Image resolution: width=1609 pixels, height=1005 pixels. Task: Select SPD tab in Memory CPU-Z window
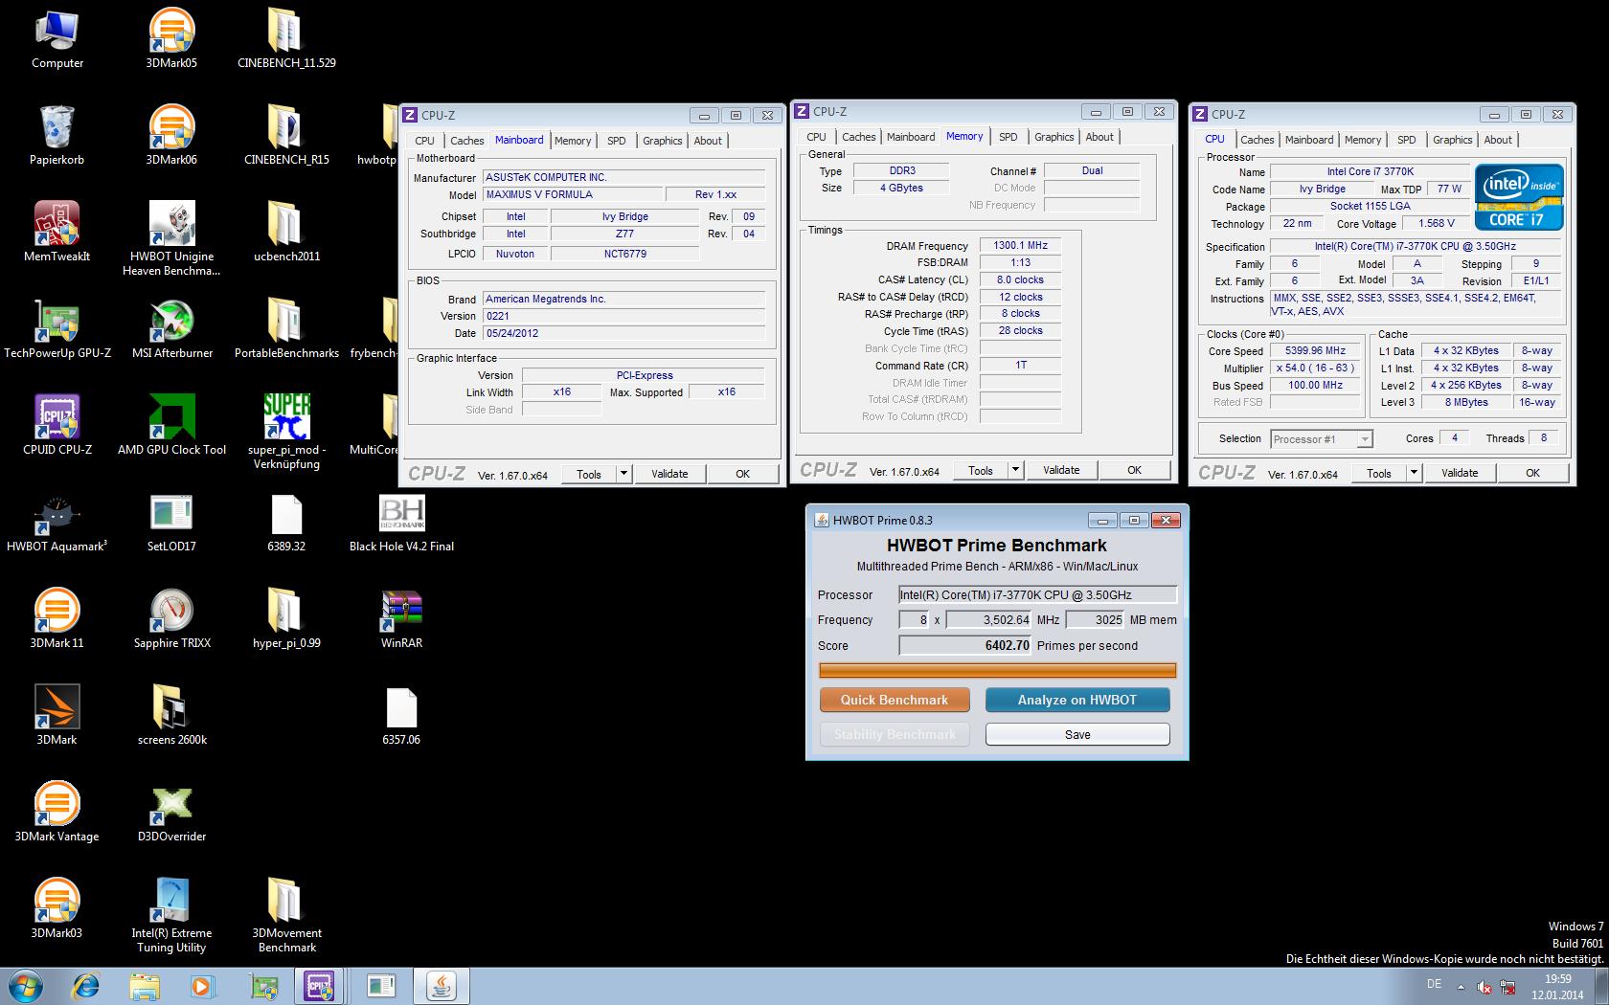[x=1008, y=137]
